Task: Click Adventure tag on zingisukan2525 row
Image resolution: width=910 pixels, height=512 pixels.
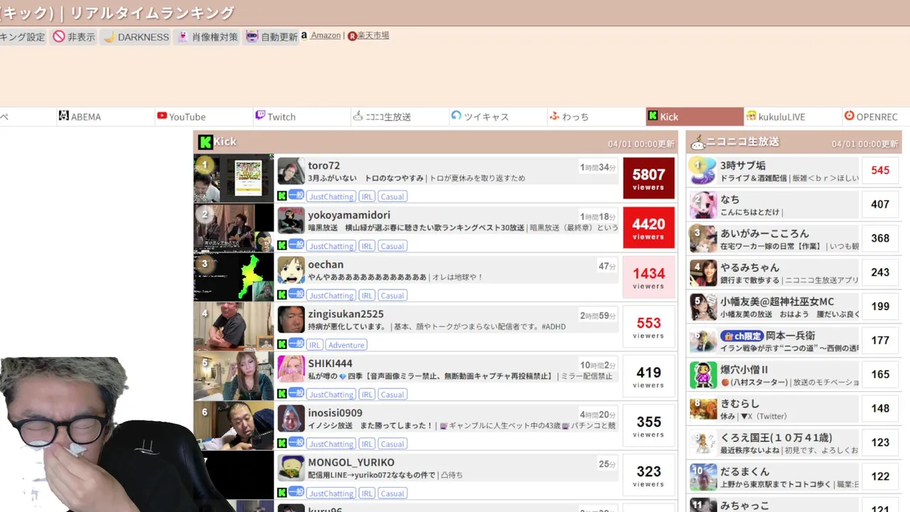Action: click(x=346, y=345)
